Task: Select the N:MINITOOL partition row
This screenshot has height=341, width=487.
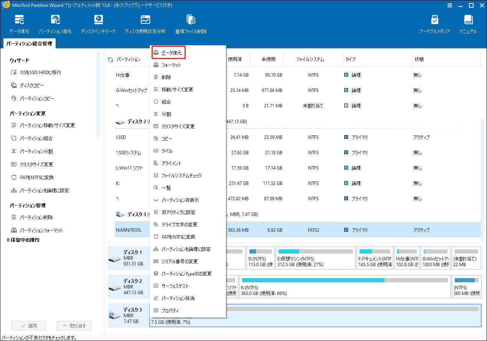Action: [x=297, y=230]
